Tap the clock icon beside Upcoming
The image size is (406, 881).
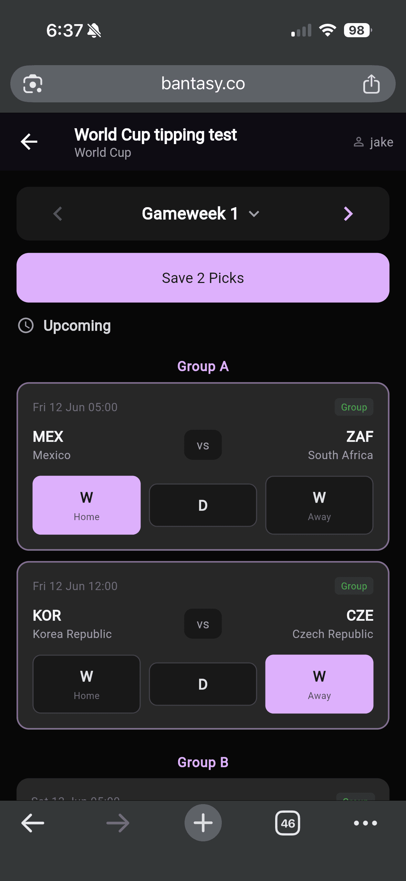27,325
